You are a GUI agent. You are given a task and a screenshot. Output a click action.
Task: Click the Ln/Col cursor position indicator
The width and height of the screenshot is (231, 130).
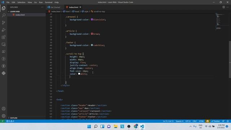click(x=168, y=121)
